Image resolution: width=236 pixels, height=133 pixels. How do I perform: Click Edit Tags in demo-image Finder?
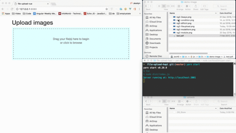[204, 6]
